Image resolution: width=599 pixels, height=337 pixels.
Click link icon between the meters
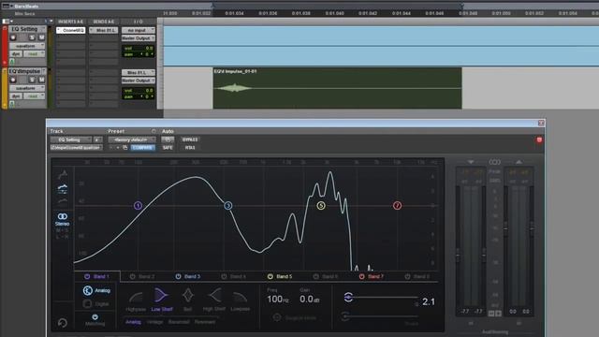(495, 162)
